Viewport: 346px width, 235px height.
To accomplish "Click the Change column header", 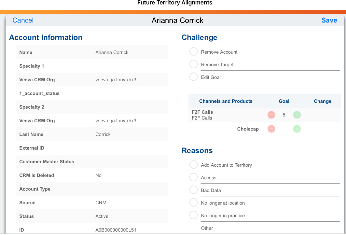I will (322, 101).
